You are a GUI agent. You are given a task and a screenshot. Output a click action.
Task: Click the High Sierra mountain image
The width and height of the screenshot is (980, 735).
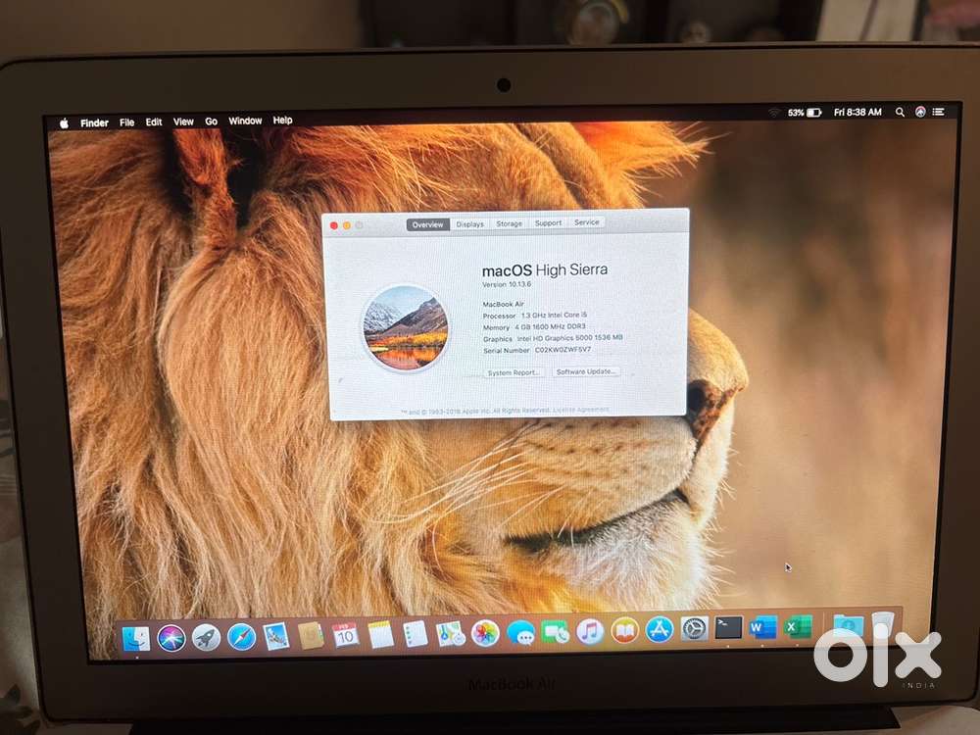(x=406, y=327)
